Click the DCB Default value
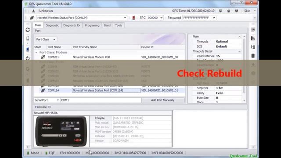The width and height of the screenshot is (281, 158). click(x=221, y=47)
